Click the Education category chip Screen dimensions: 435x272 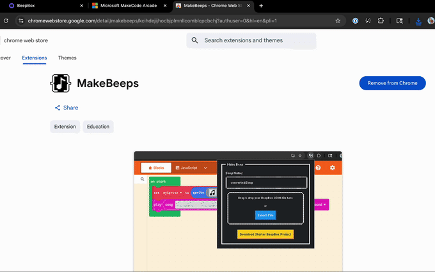pos(98,127)
